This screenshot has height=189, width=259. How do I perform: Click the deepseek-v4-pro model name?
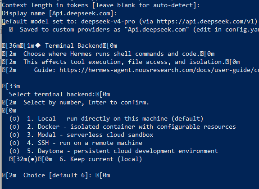click(x=108, y=22)
